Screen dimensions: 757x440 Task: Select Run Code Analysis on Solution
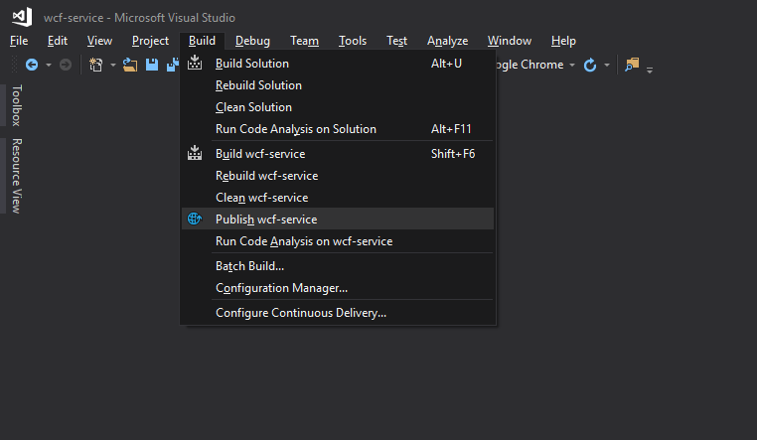click(338, 129)
